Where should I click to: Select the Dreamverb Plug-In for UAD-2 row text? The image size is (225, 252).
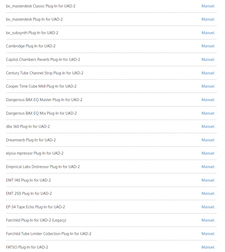point(31,140)
